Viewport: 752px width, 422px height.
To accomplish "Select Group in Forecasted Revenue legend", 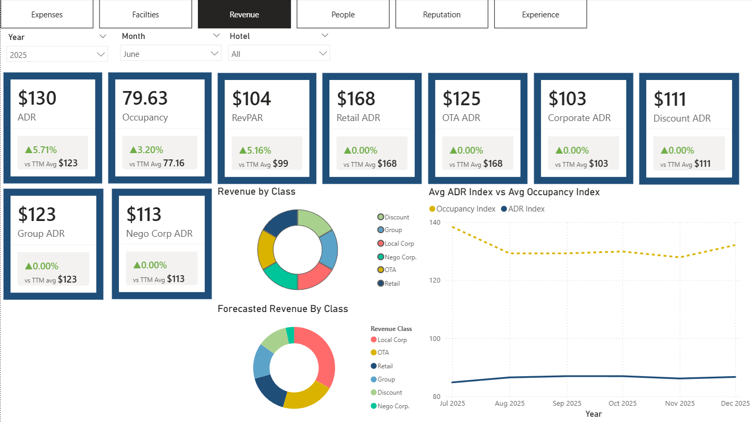I will pos(383,379).
